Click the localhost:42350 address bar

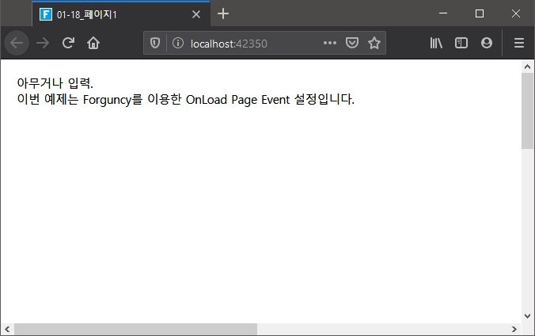coord(253,44)
